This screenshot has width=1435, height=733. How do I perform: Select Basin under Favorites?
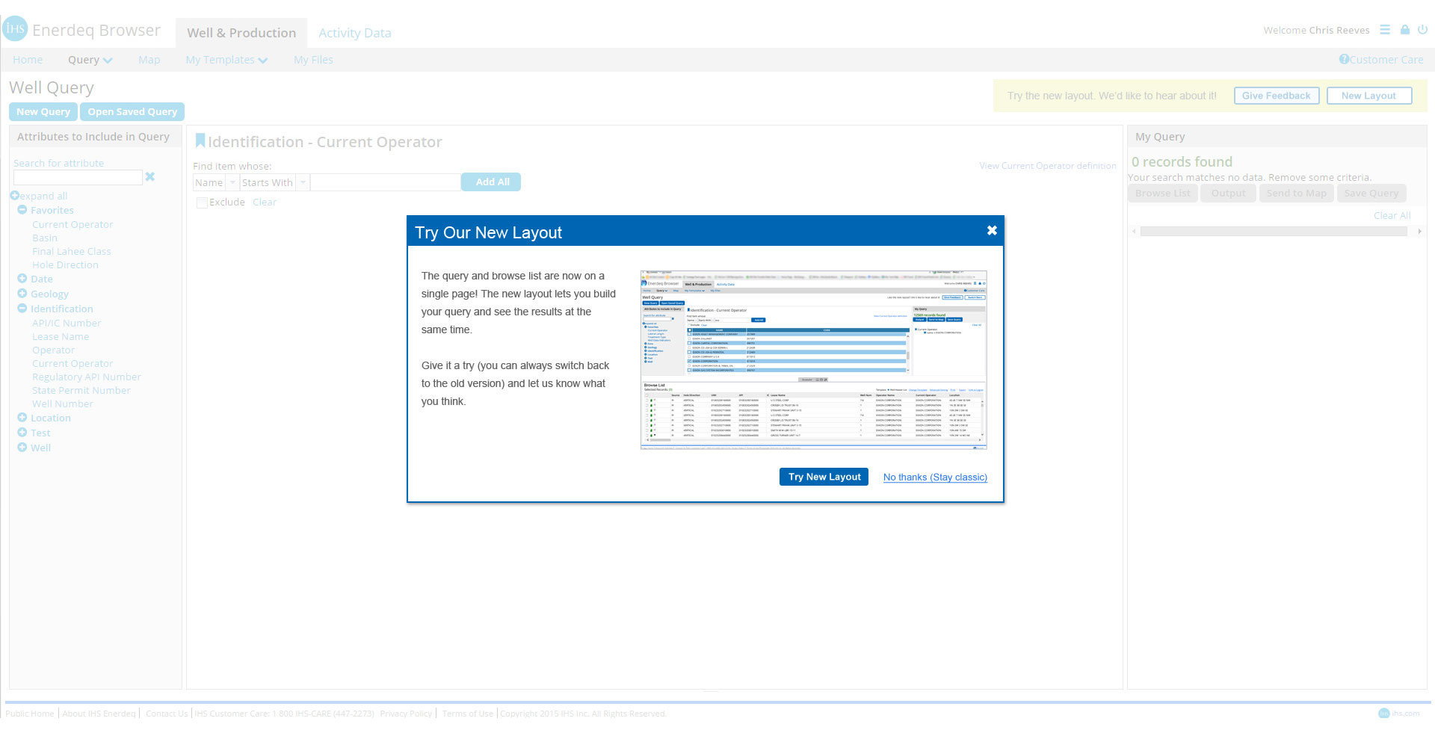coord(45,238)
